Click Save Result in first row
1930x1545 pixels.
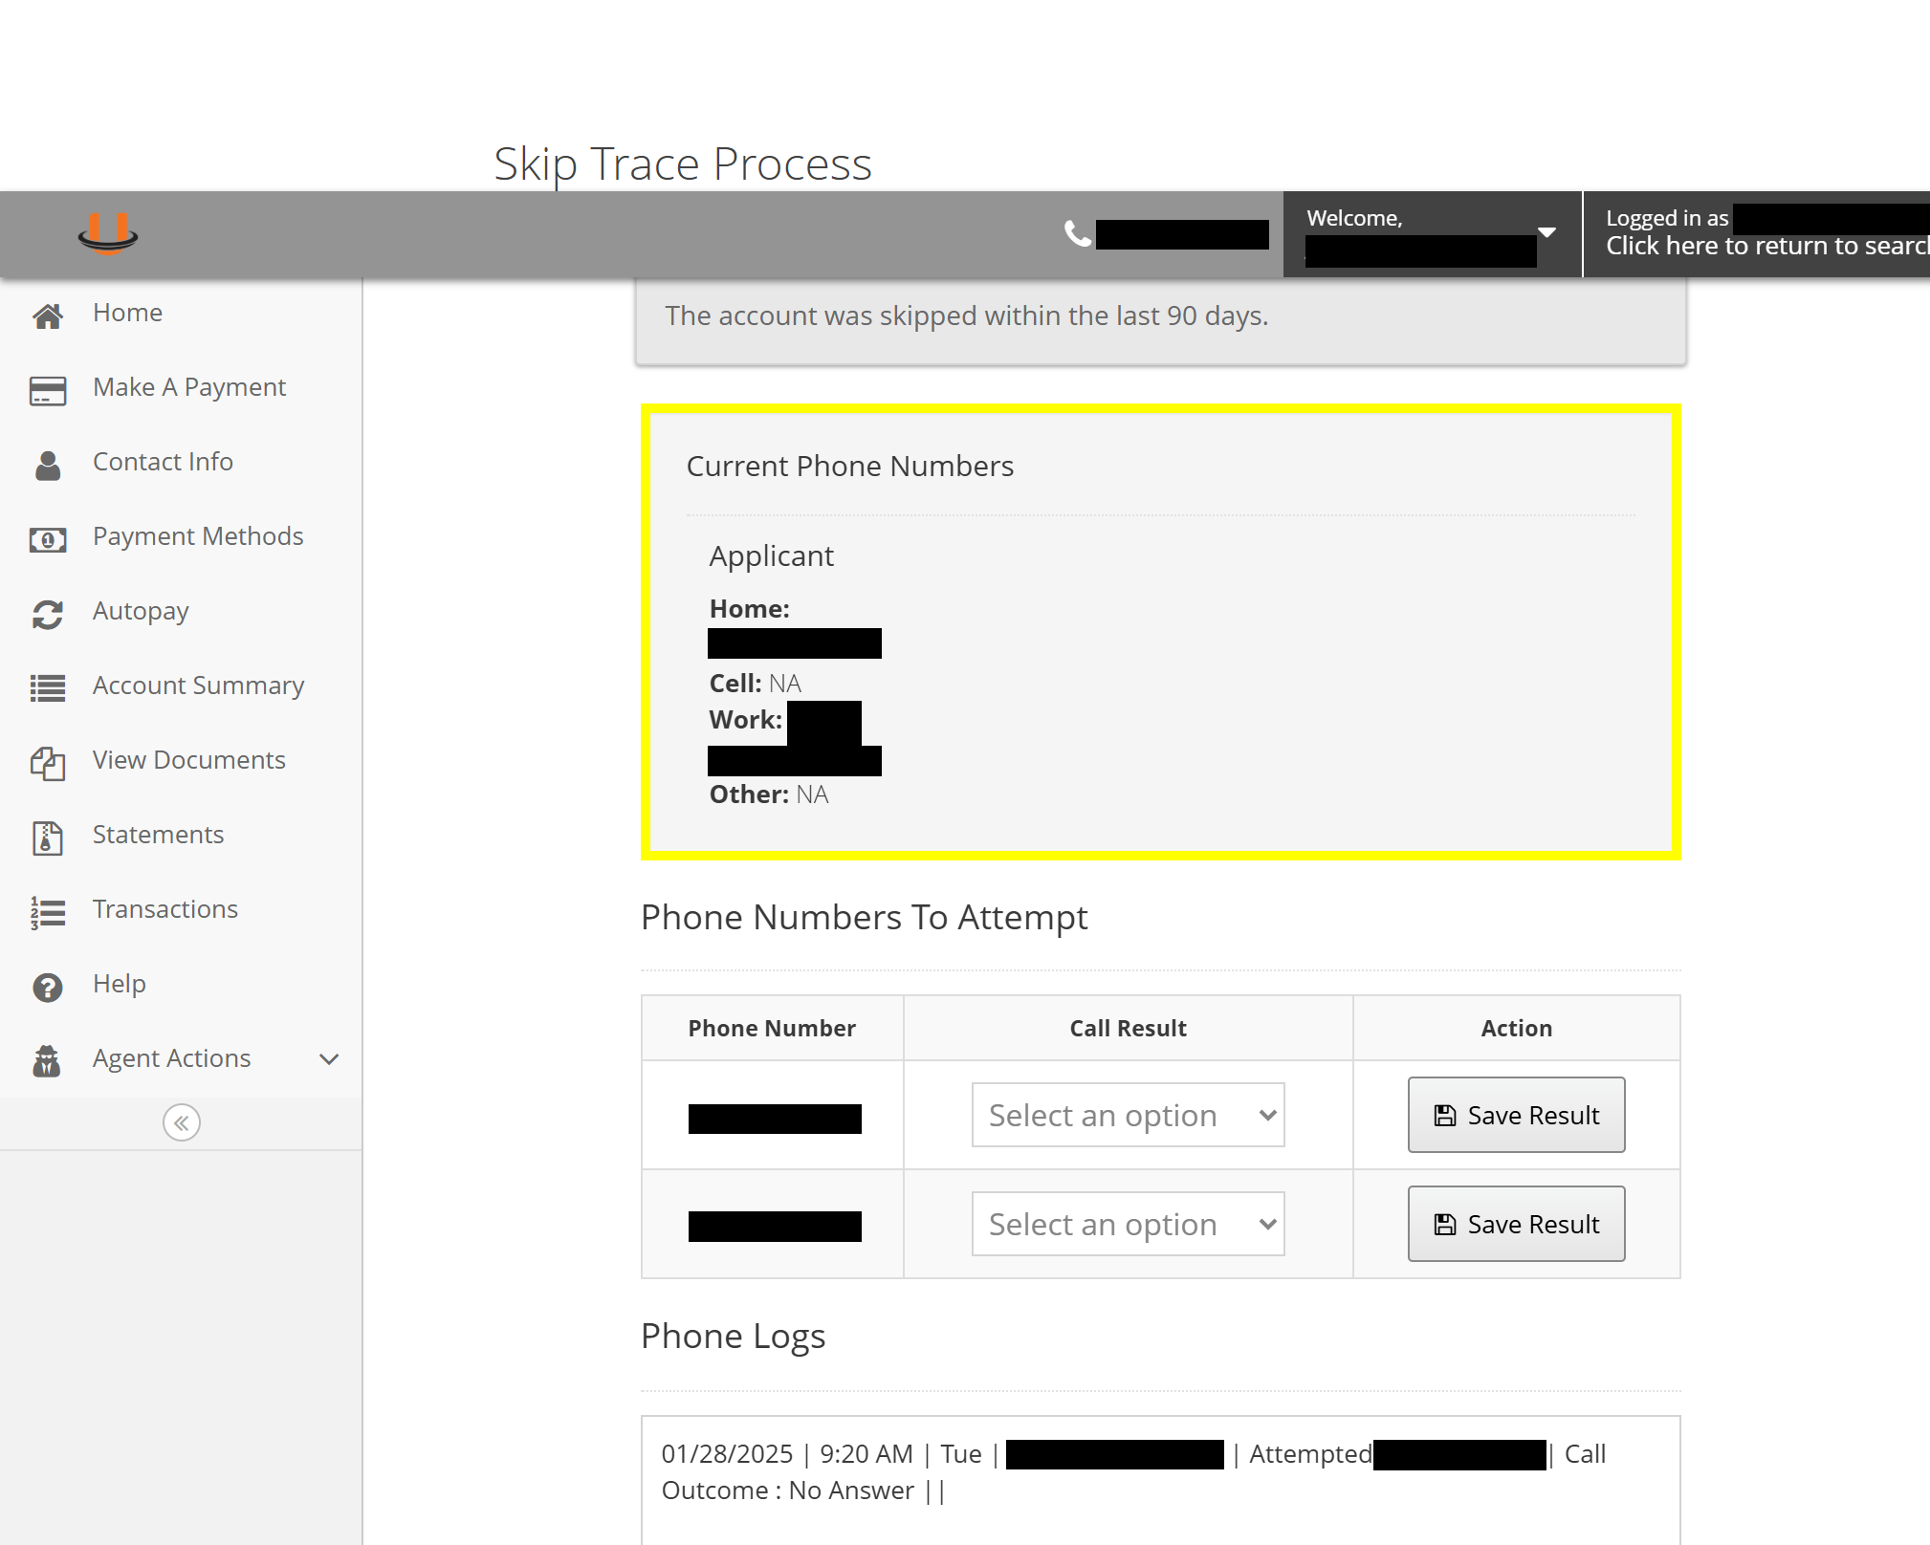pos(1516,1115)
